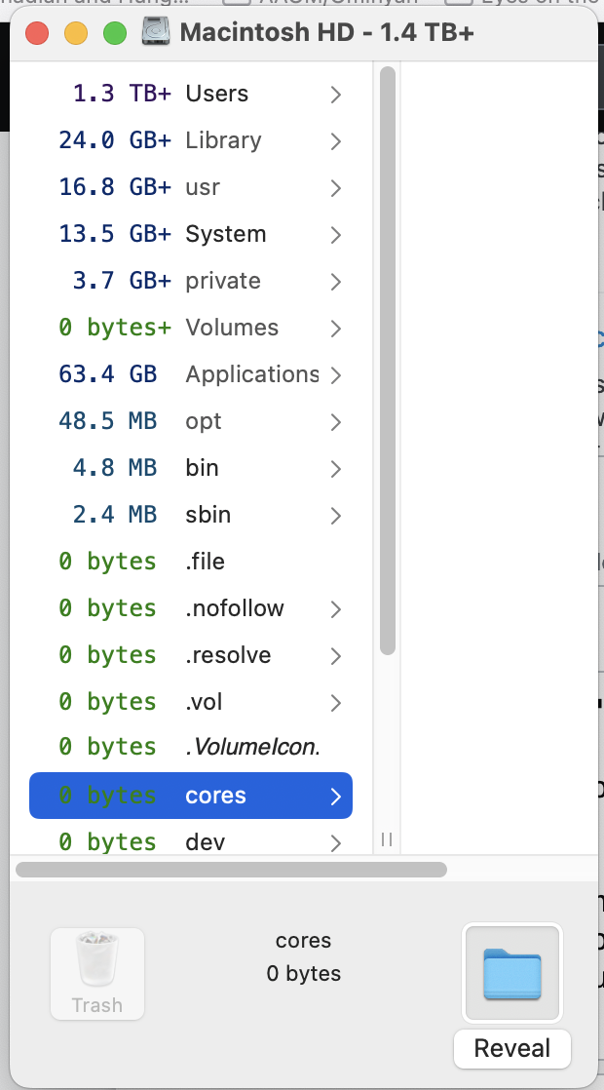The image size is (604, 1090).
Task: Select the System row name
Action: click(x=226, y=234)
